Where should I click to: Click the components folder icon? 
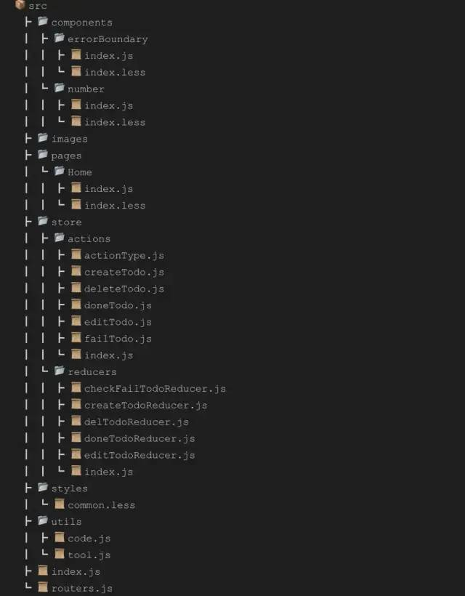[43, 21]
